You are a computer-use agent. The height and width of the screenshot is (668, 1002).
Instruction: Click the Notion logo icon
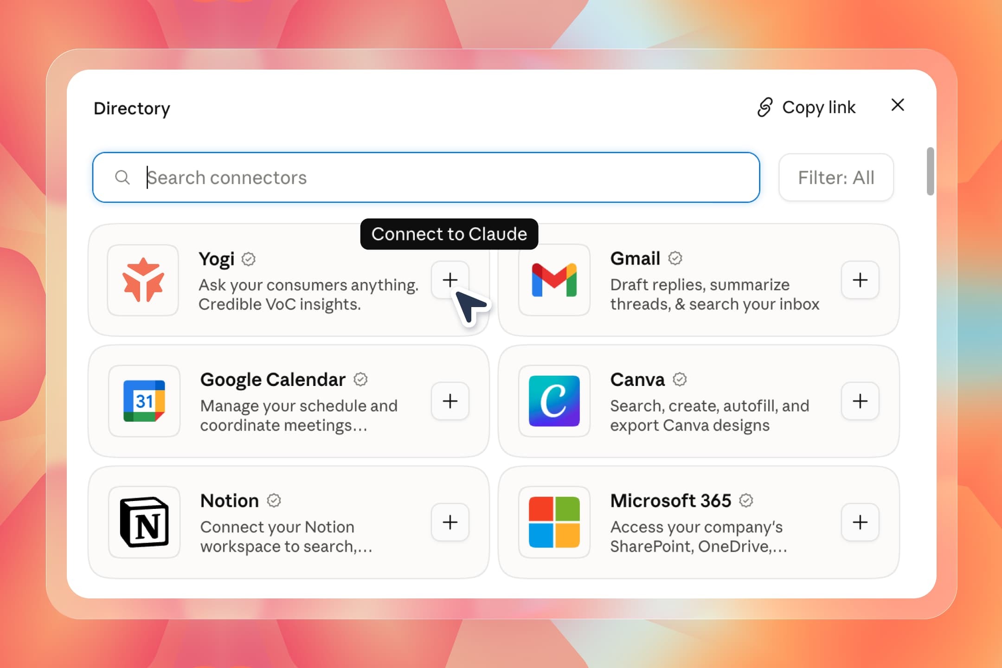(144, 522)
